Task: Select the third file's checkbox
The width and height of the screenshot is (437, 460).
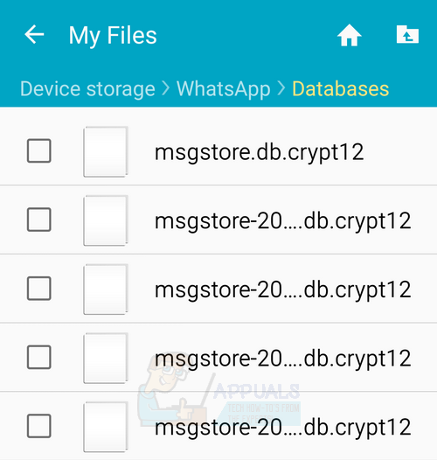Action: point(39,289)
